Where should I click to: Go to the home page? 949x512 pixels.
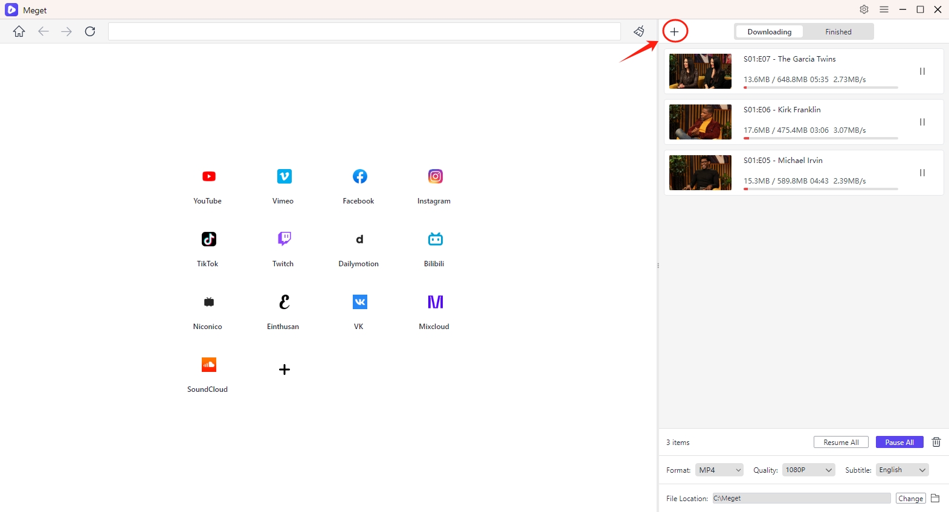pyautogui.click(x=19, y=31)
